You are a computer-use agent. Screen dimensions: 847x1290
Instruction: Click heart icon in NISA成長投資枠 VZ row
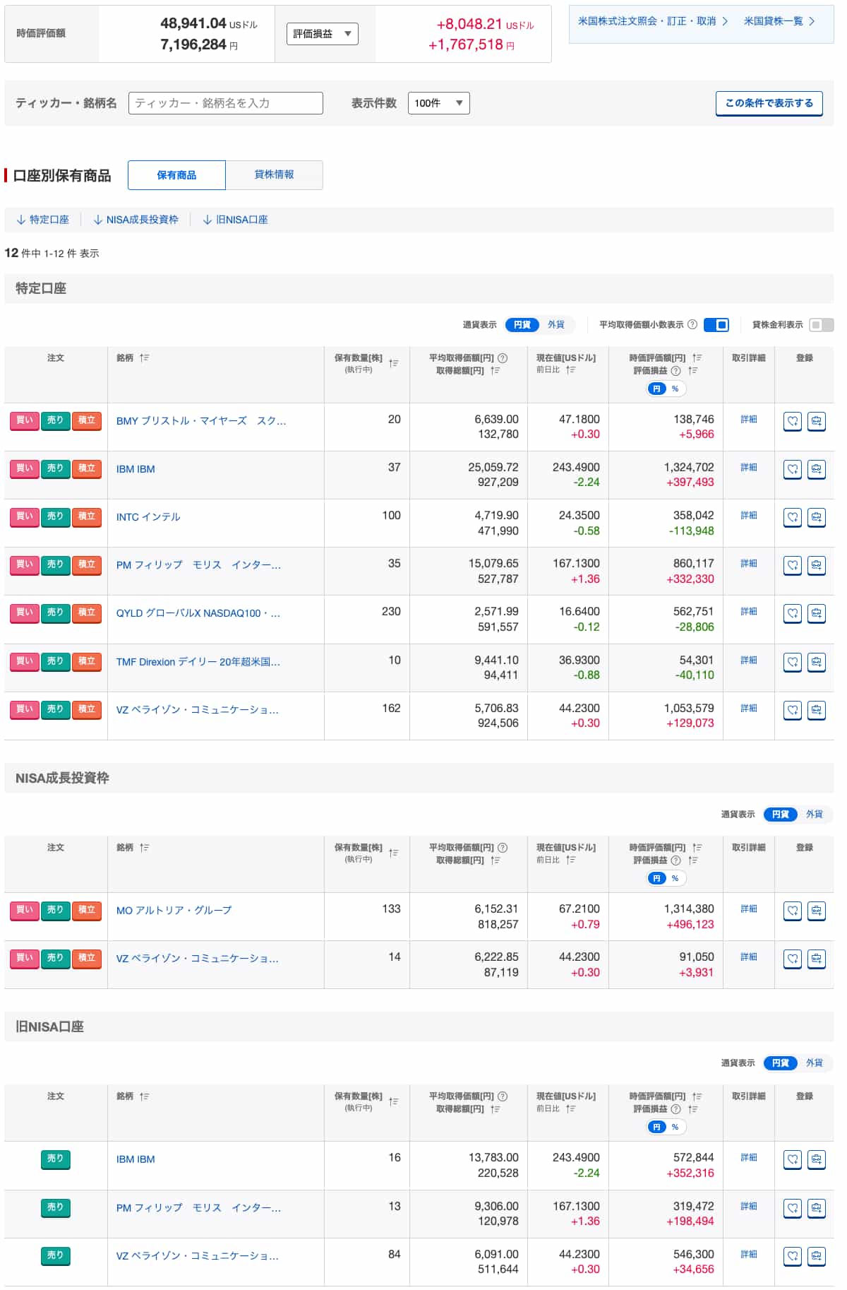793,959
